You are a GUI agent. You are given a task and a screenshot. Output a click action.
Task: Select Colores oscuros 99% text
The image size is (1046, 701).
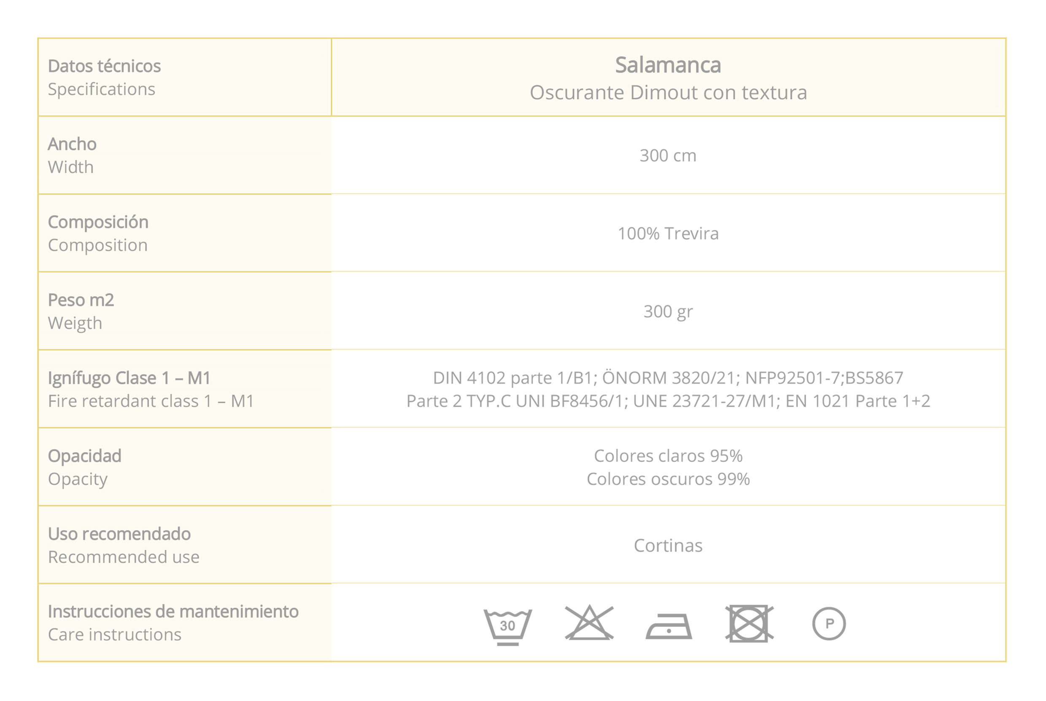coord(668,479)
